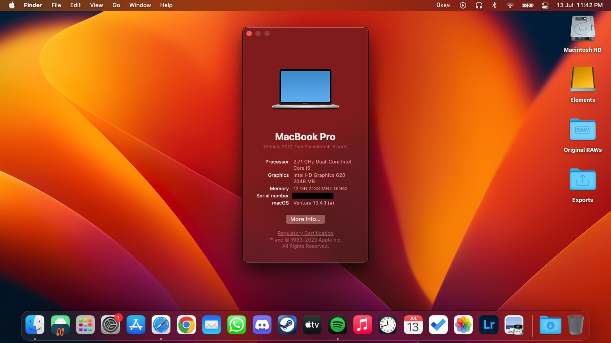611x343 pixels.
Task: Open the Wi-Fi status menu
Action: [x=510, y=5]
